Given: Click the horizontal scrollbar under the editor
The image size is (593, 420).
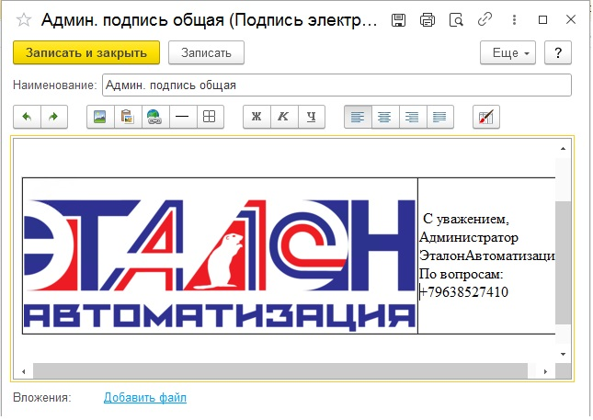Looking at the screenshot, I should click(x=276, y=370).
